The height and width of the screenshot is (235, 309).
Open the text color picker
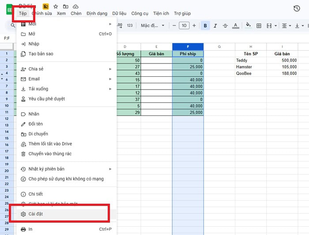click(235, 26)
